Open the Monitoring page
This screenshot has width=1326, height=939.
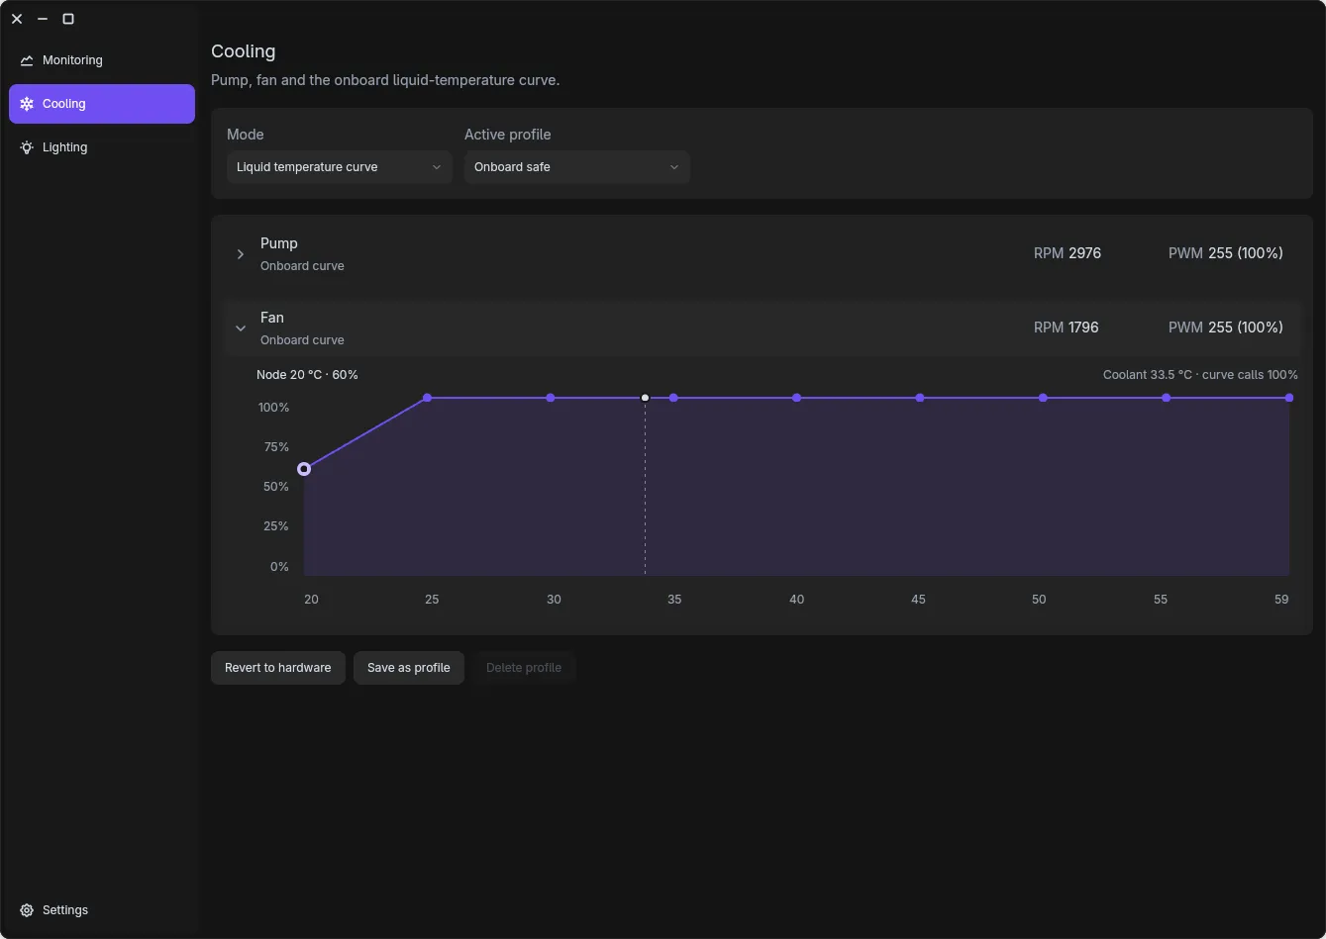(102, 60)
